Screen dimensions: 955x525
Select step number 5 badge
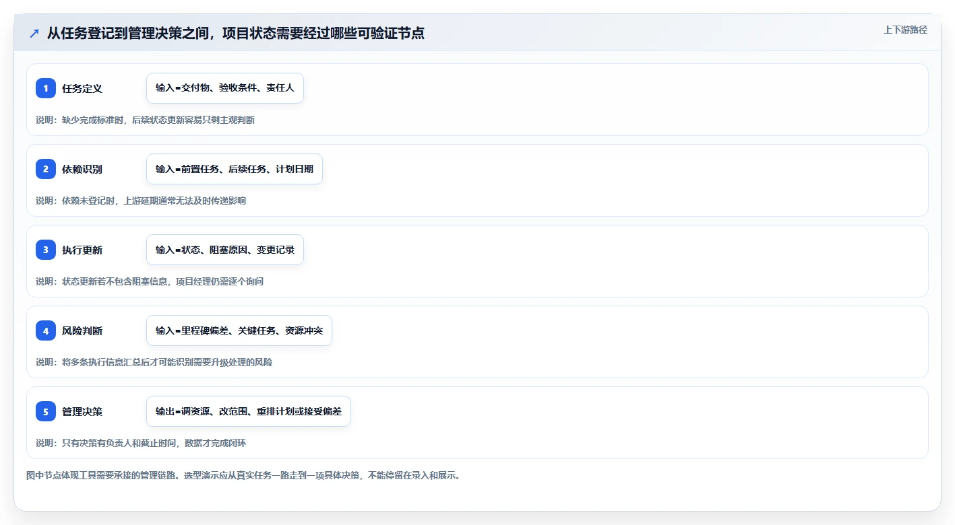coord(46,411)
